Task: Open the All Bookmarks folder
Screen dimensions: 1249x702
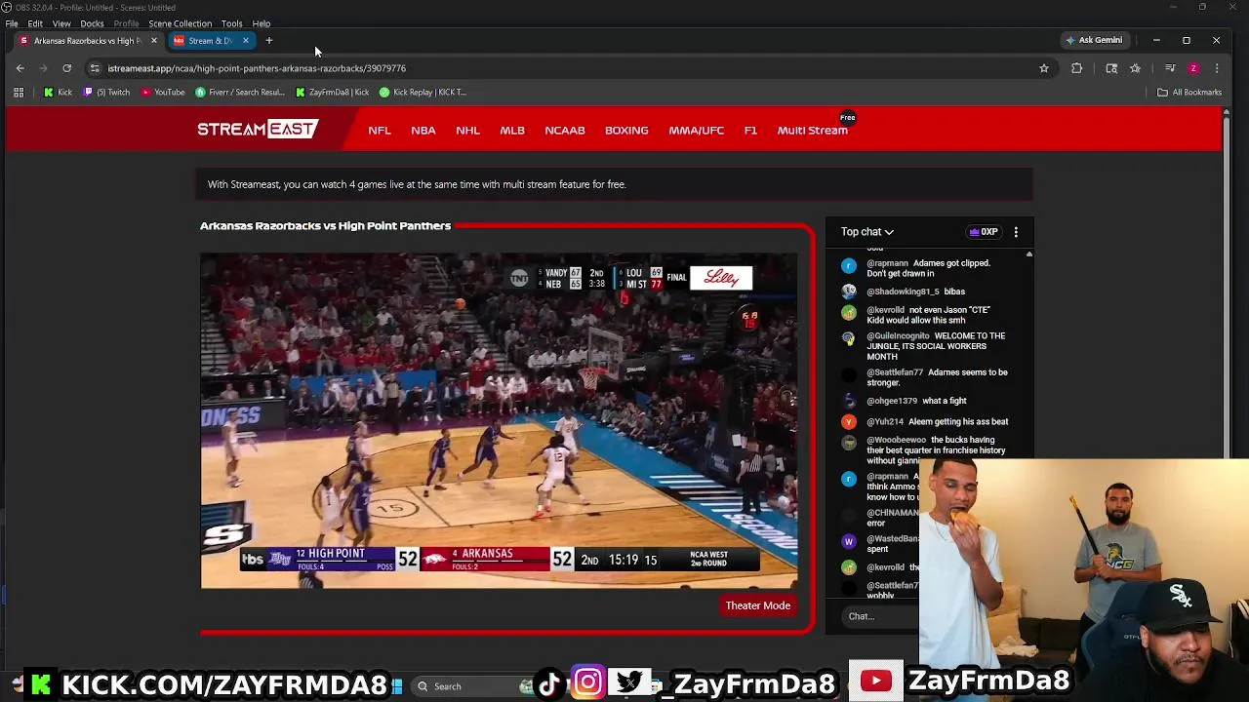Action: click(x=1189, y=93)
